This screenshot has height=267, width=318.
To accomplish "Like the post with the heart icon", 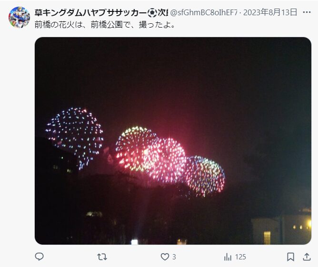I will 165,257.
